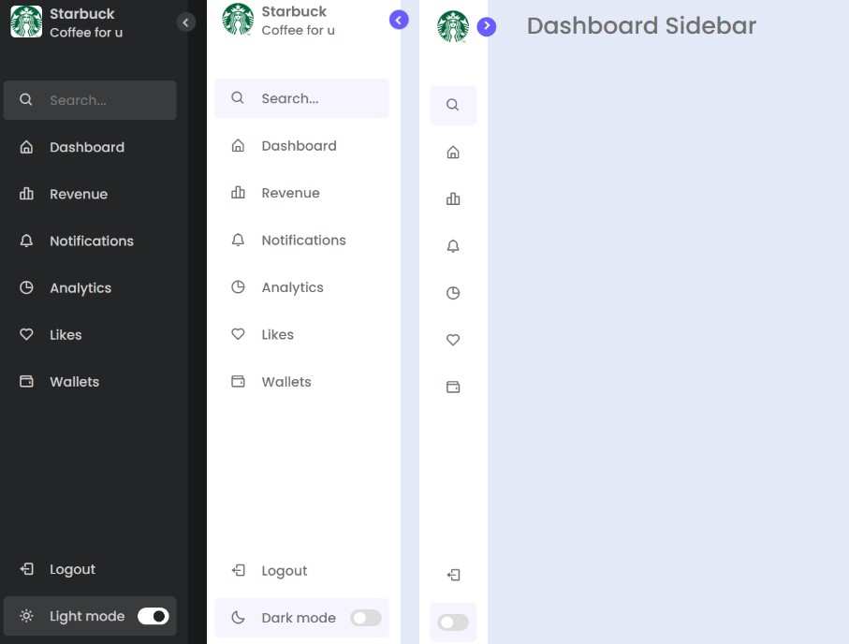Click the home icon in collapsed sidebar
Screen dimensions: 849x644
453,153
